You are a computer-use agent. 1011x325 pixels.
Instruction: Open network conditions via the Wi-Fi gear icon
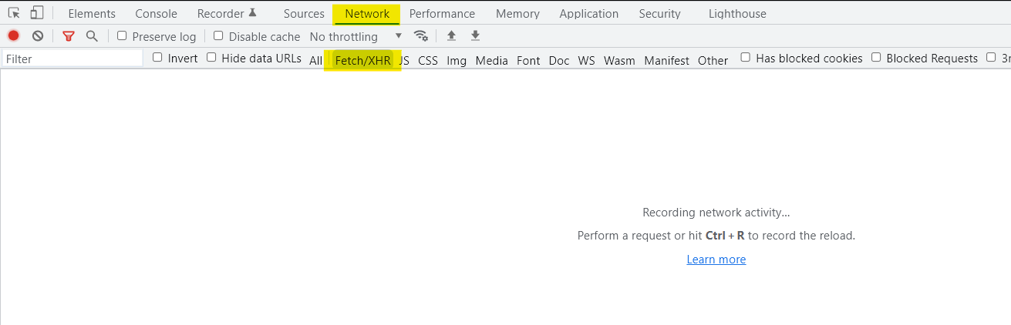pyautogui.click(x=420, y=36)
